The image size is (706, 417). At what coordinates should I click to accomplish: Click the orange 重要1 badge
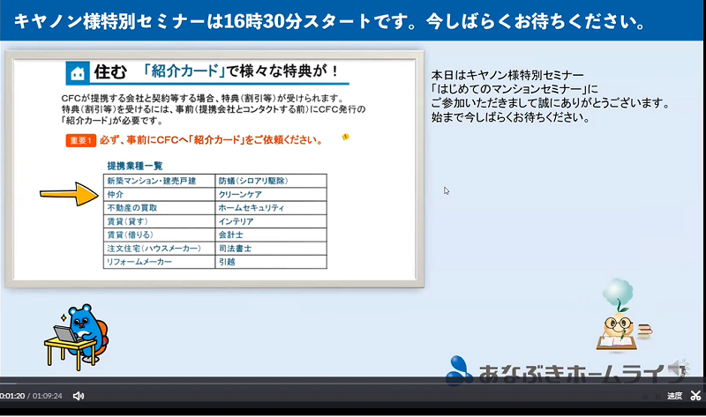point(80,141)
